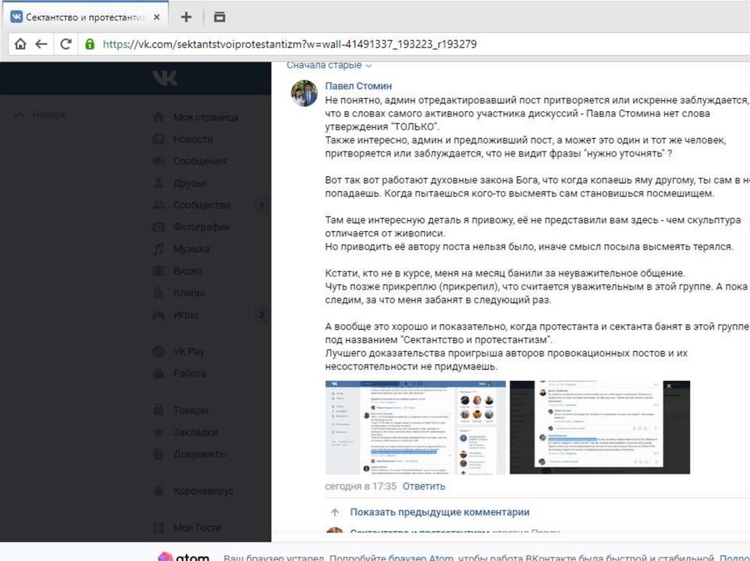
Task: Click the green secure padlock icon
Action: coord(89,44)
